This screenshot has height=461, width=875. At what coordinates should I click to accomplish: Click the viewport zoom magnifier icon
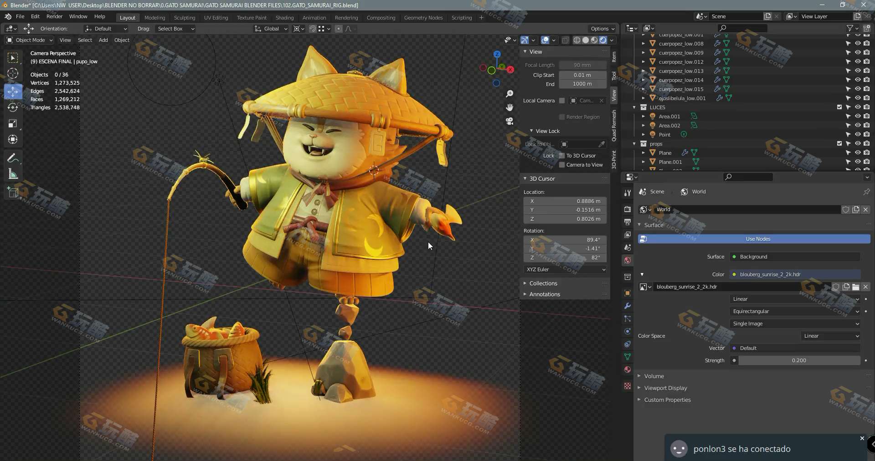(510, 94)
